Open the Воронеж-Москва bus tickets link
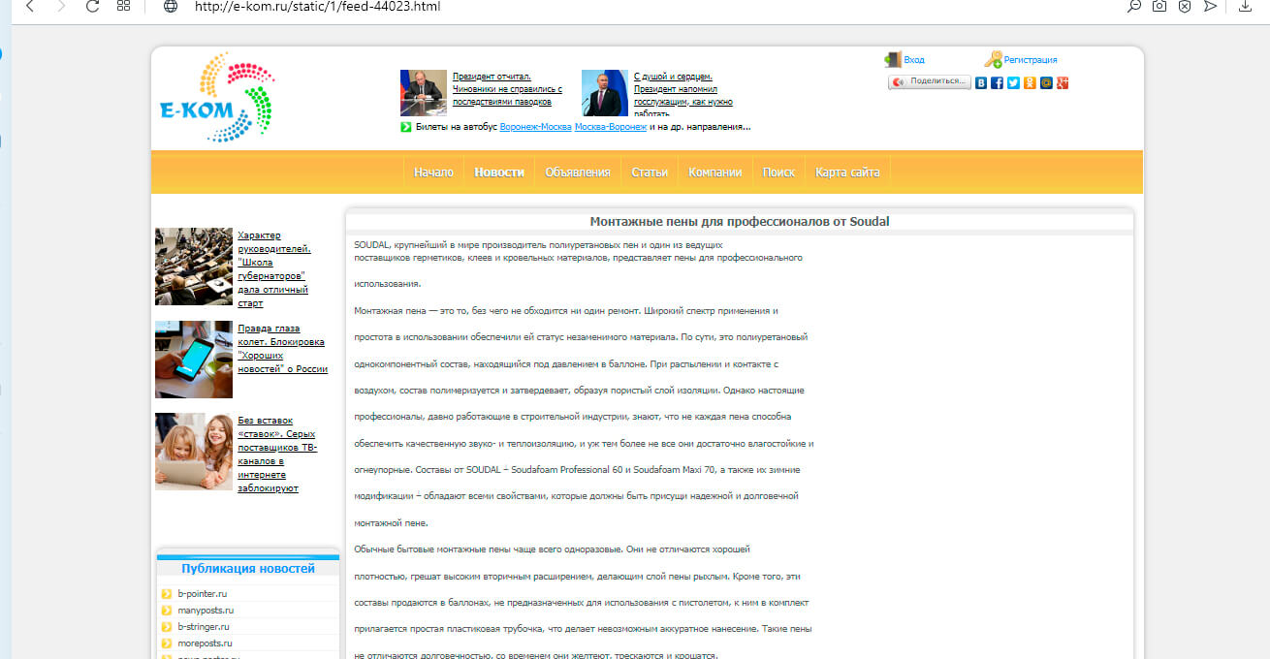 coord(535,127)
